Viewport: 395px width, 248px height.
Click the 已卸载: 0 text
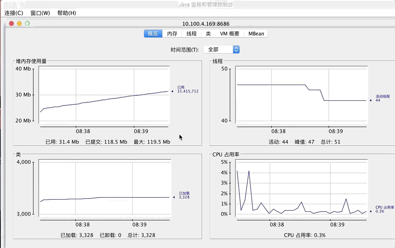[x=110, y=235]
